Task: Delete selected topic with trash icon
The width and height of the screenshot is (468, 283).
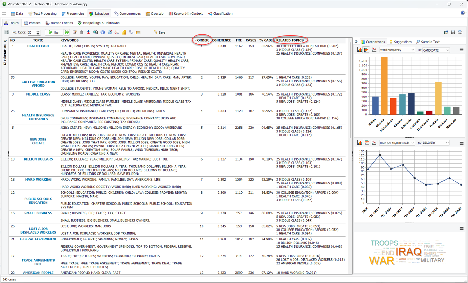Action: click(81, 32)
